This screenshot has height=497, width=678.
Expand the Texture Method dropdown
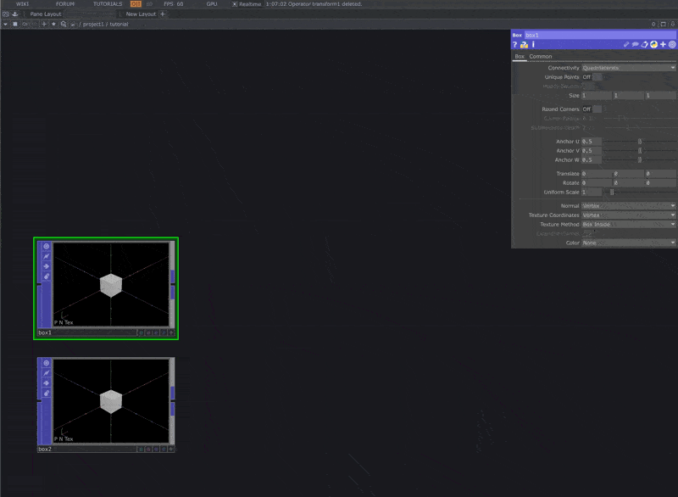pyautogui.click(x=628, y=225)
